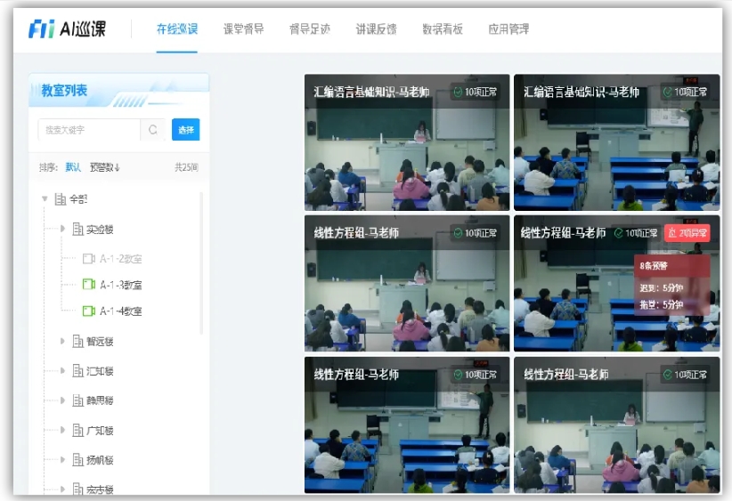
Task: Sort classrooms by 预警数
Action: click(x=104, y=167)
